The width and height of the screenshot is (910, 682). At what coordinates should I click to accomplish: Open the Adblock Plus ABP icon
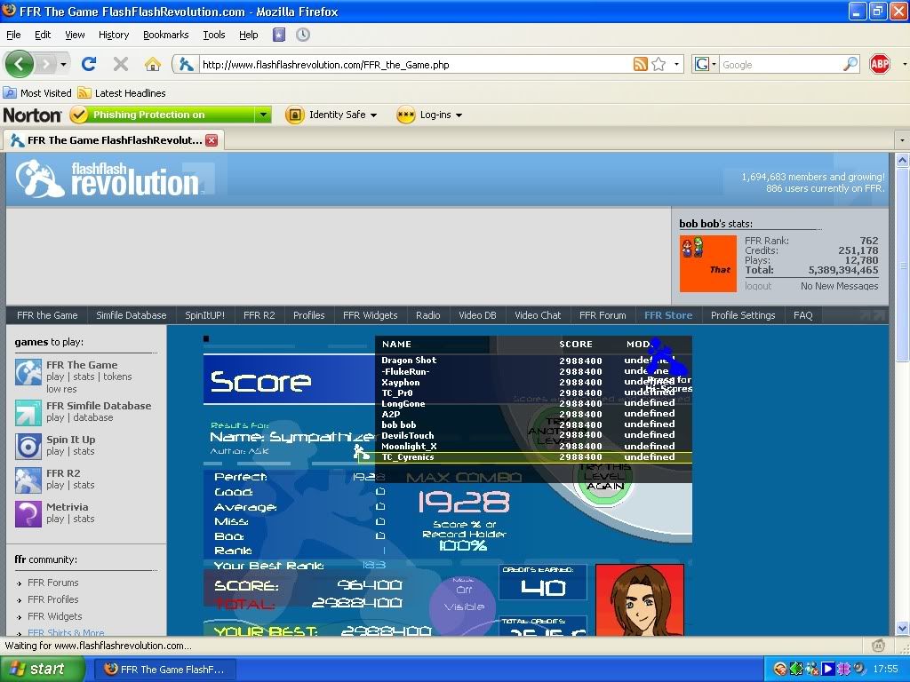(x=879, y=64)
